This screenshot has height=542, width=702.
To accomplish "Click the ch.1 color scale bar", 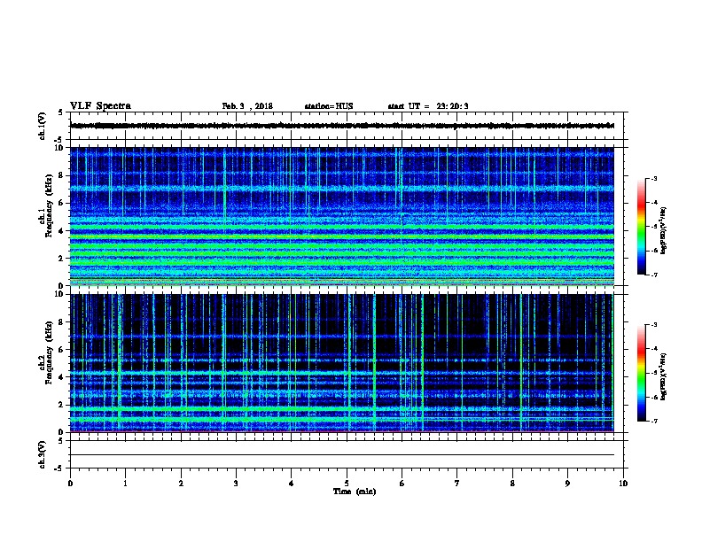I will coord(642,227).
